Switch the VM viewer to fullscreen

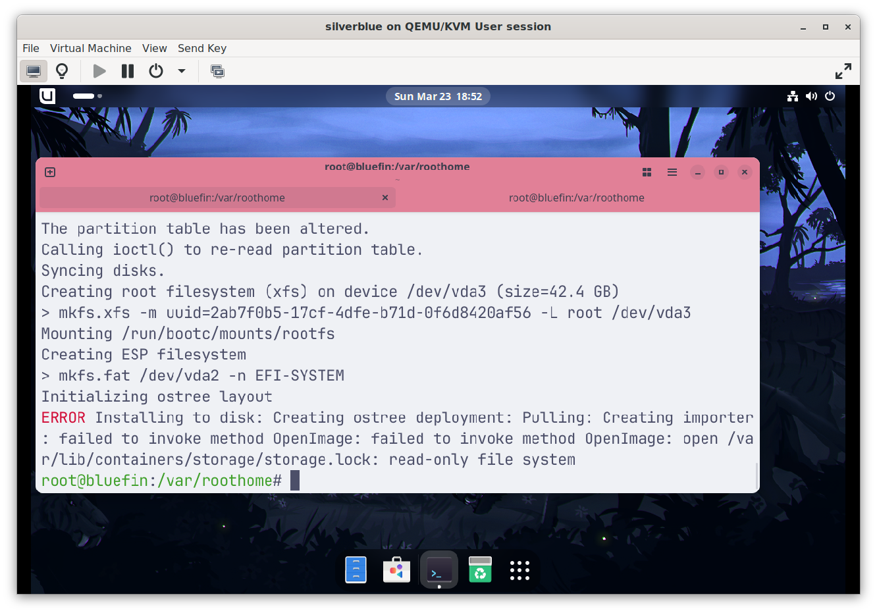[x=843, y=71]
